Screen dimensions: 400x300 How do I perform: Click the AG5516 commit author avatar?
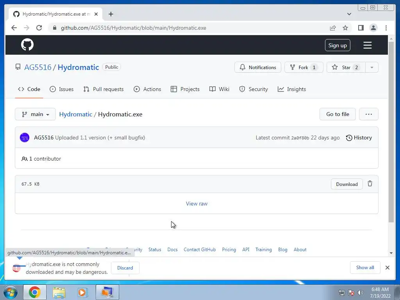pos(25,137)
